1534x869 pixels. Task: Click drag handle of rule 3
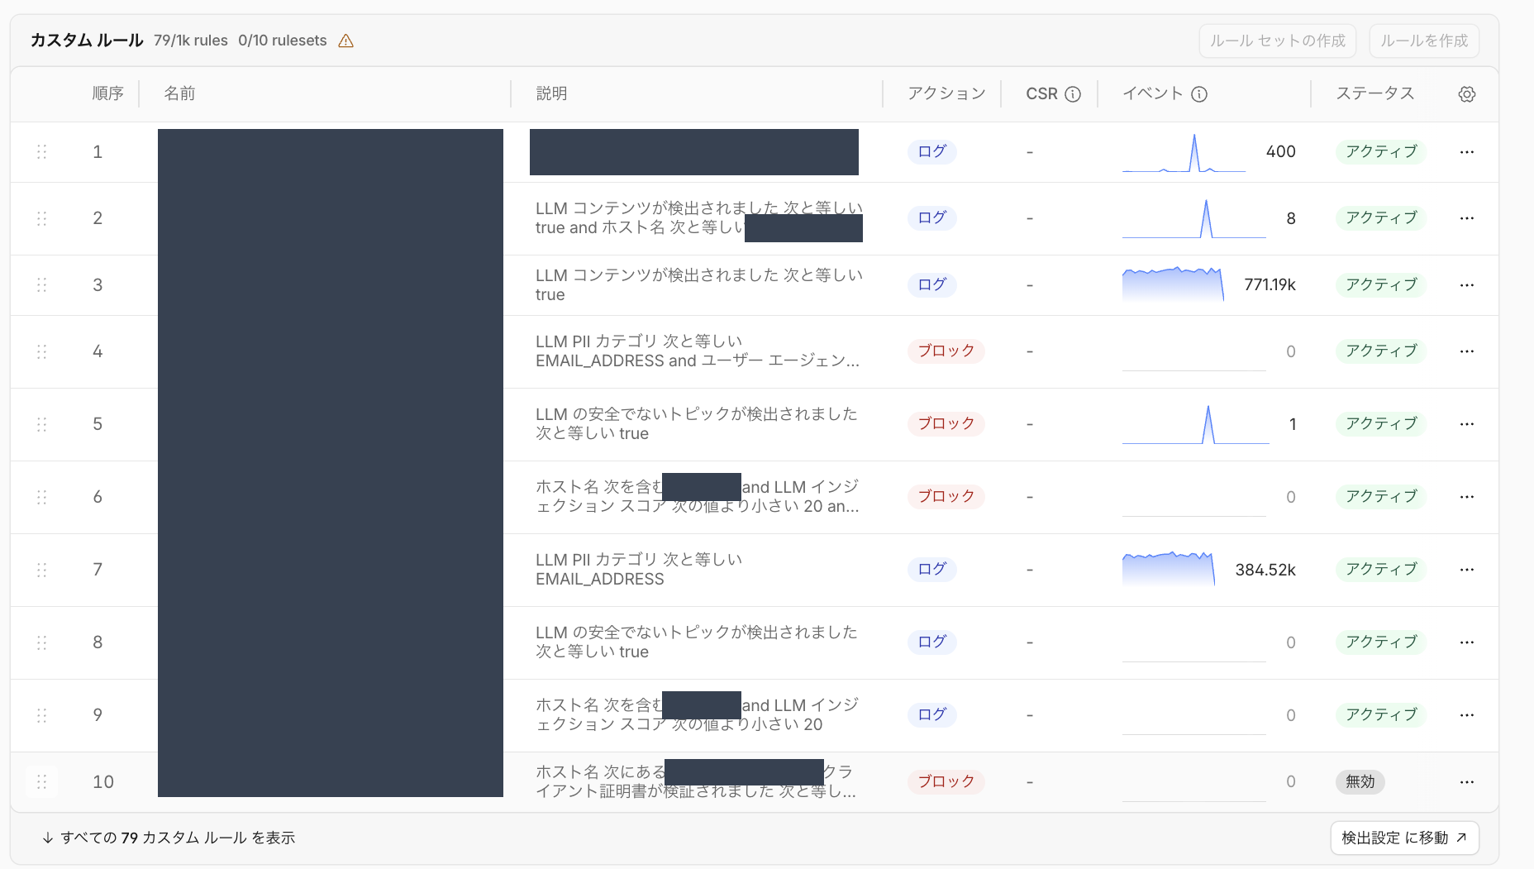click(x=42, y=285)
